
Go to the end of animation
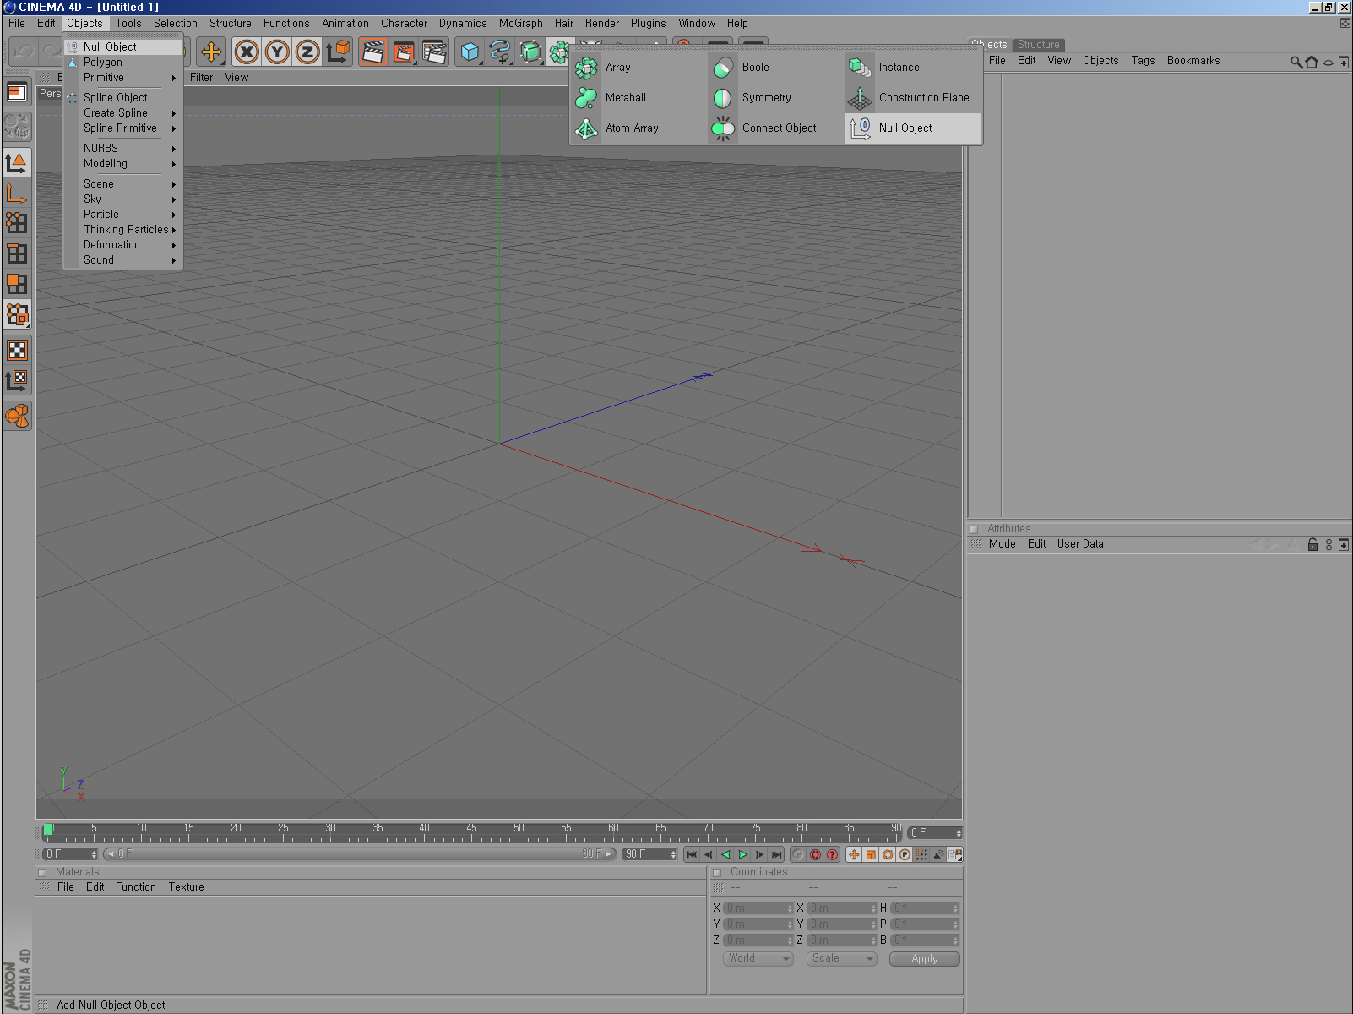[x=776, y=854]
